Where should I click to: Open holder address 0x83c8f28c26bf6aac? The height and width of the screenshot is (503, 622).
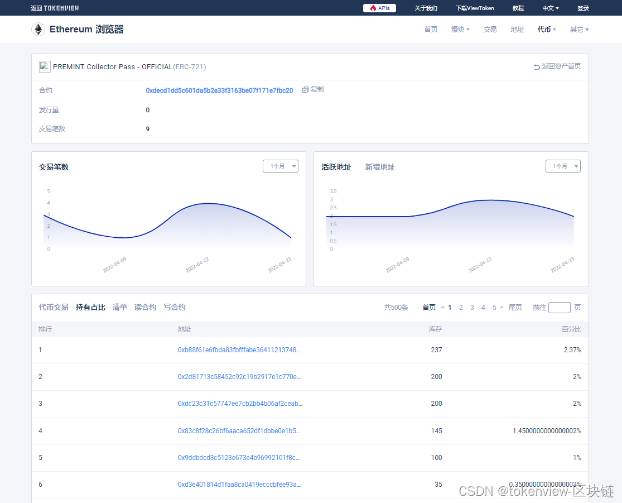(239, 431)
